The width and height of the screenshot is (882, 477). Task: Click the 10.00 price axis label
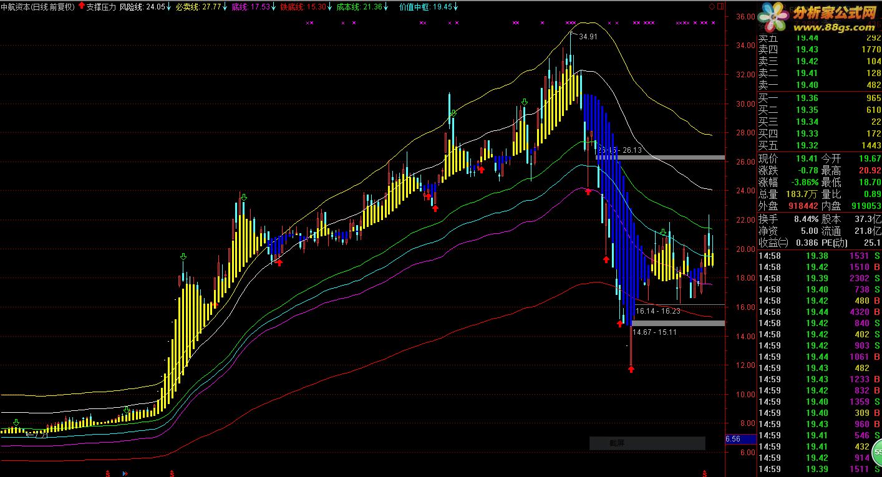[x=746, y=394]
